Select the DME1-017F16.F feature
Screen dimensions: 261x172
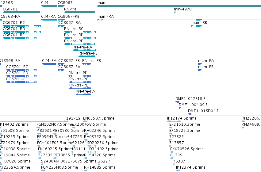(190, 99)
